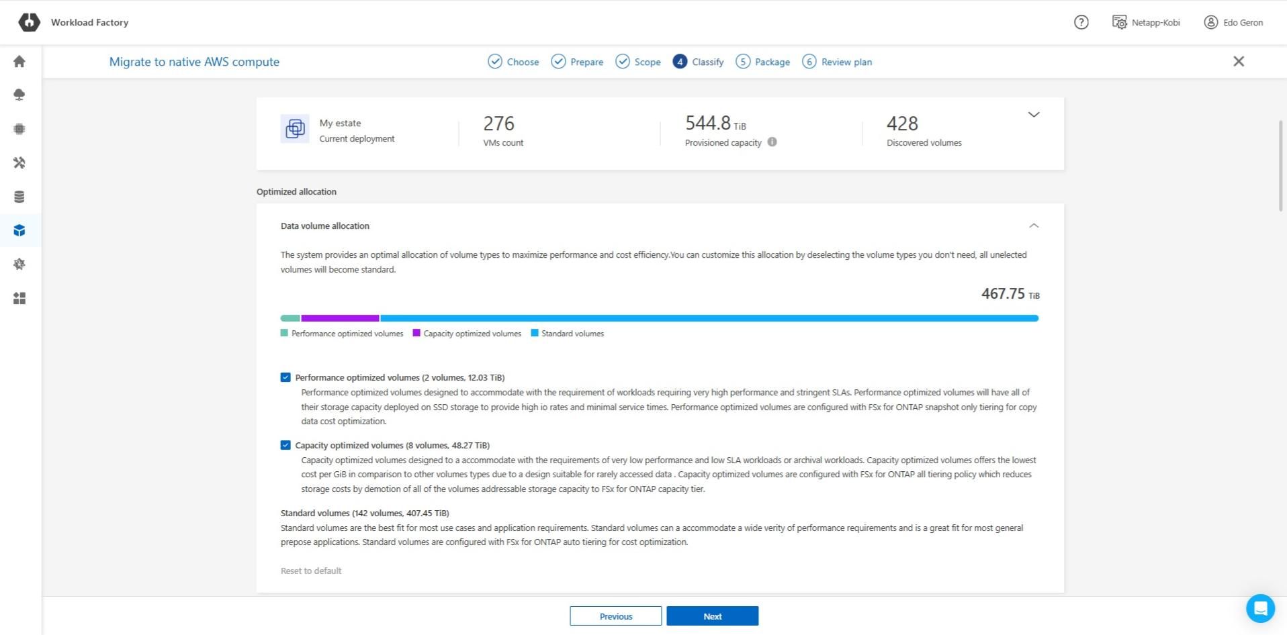Click the Next button
1287x635 pixels.
[712, 616]
